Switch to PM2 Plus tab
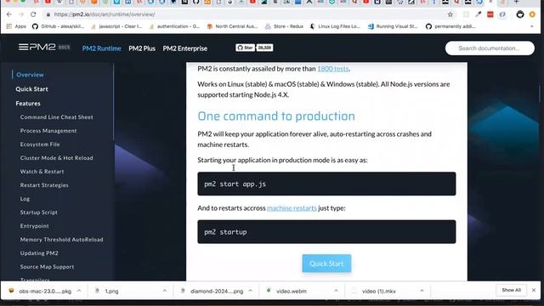 point(142,48)
